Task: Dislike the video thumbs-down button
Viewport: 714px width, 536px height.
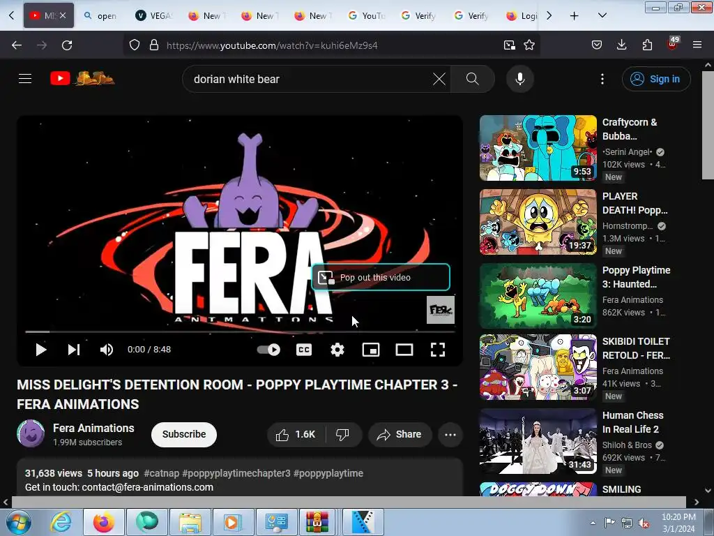Action: 343,434
